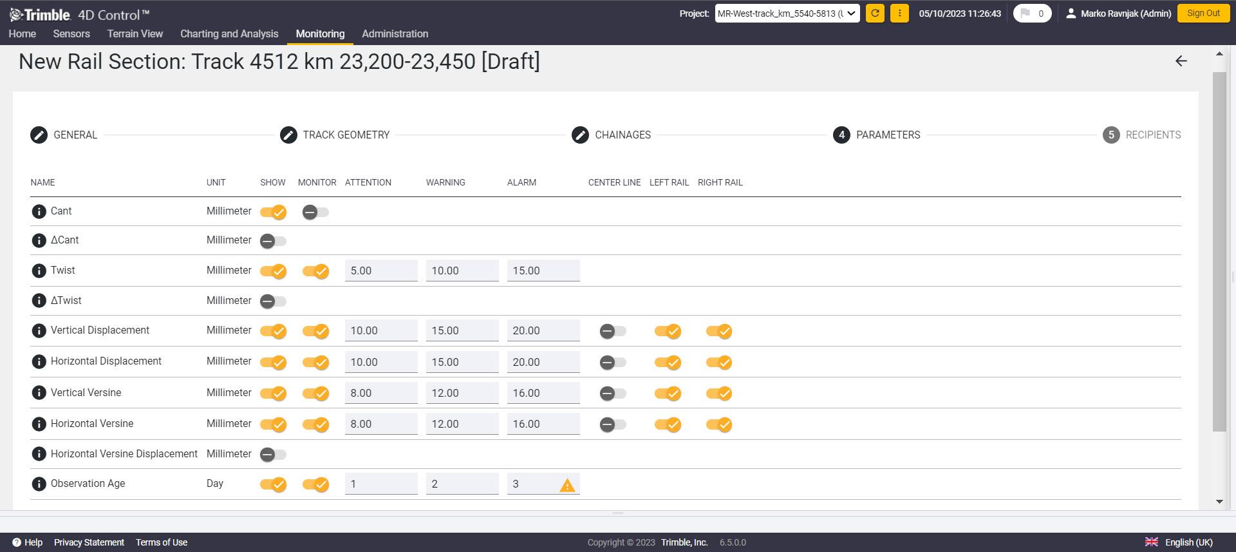Viewport: 1236px width, 552px height.
Task: Click the info icon beside Twist
Action: tap(39, 271)
